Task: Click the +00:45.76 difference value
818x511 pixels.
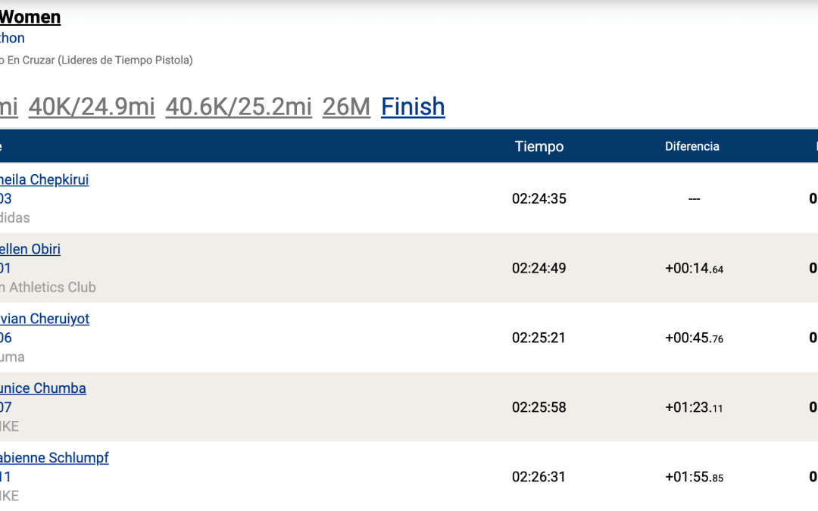Action: (x=694, y=338)
